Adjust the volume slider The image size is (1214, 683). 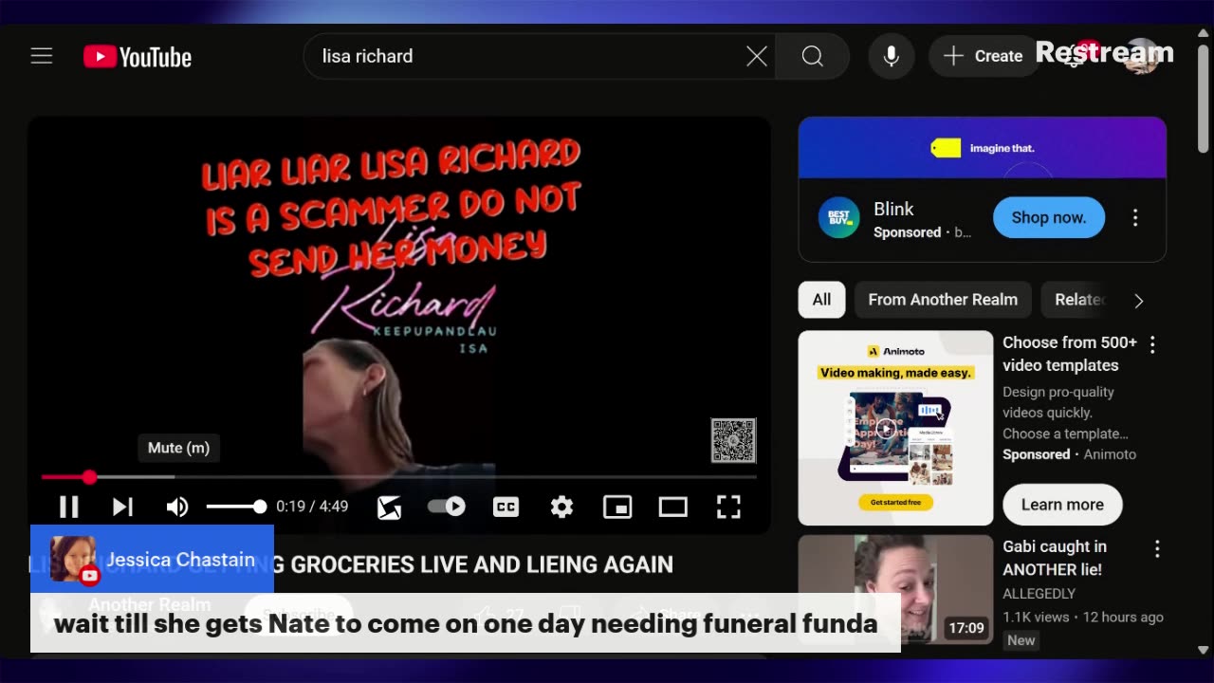[236, 507]
